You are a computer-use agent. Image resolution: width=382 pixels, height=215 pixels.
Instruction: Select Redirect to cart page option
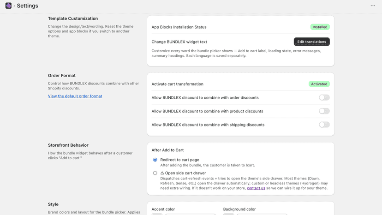click(155, 160)
